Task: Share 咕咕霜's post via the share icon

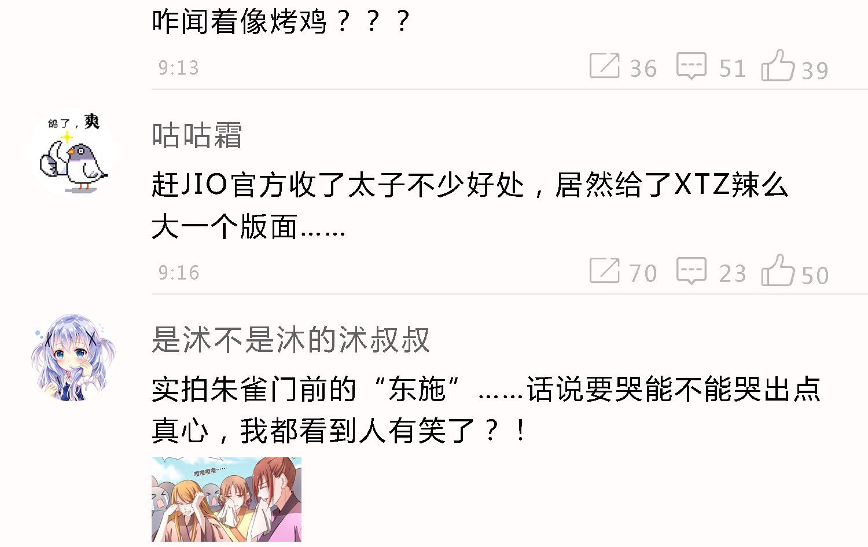Action: pyautogui.click(x=604, y=270)
